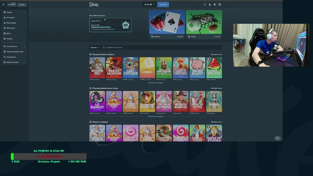Expand the Спонсорство sidebar section
The width and height of the screenshot is (313, 176).
[14, 46]
